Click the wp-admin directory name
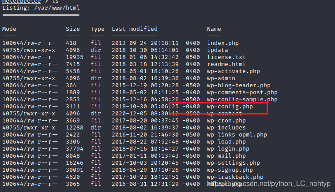Screen dimensions: 335x192 (221, 78)
